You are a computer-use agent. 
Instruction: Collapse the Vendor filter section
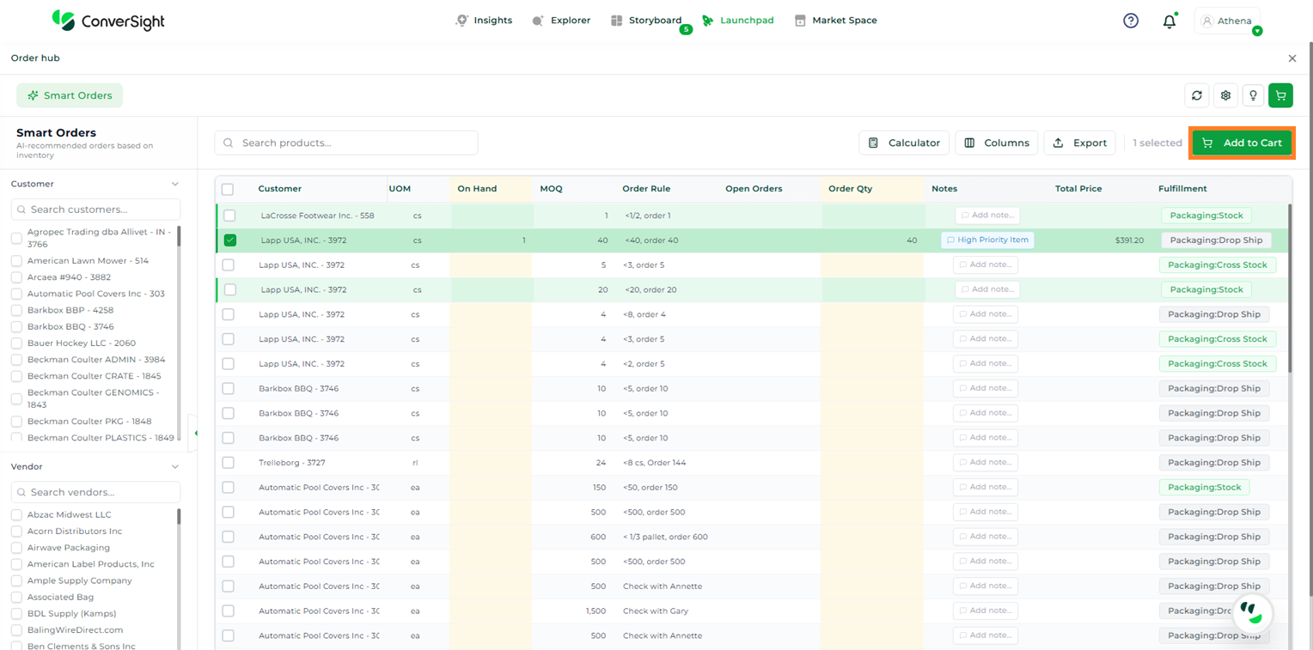tap(175, 467)
